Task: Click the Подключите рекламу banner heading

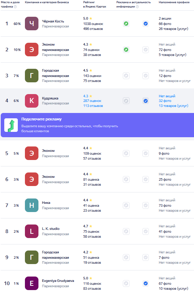Action: pyautogui.click(x=41, y=119)
